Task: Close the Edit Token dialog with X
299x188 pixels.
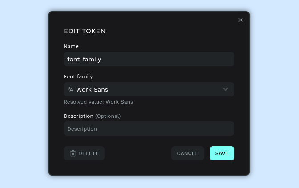Action: point(241,20)
